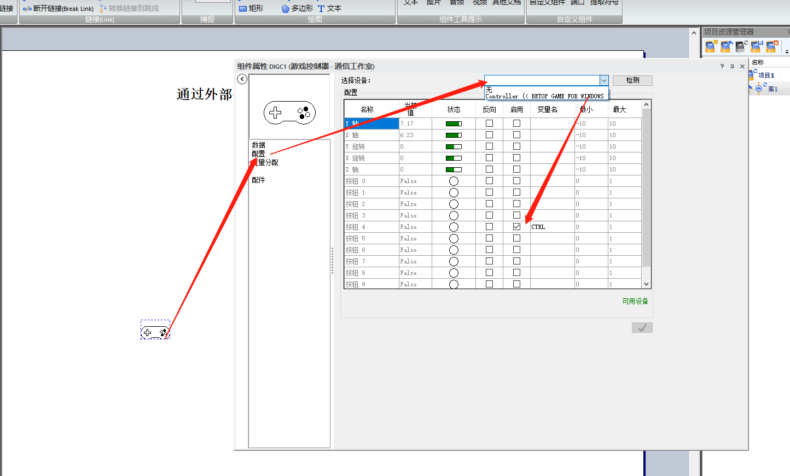Screen dimensions: 790x476
Task: Open the 配件 section in the left list
Action: 258,180
